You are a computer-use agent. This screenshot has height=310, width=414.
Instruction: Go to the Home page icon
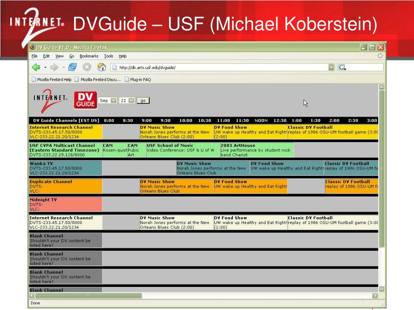click(101, 67)
